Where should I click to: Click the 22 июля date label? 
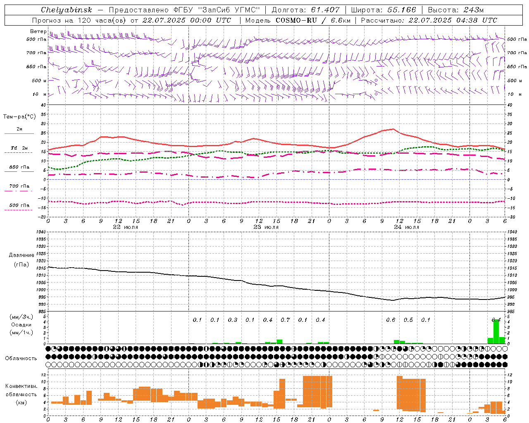[126, 227]
